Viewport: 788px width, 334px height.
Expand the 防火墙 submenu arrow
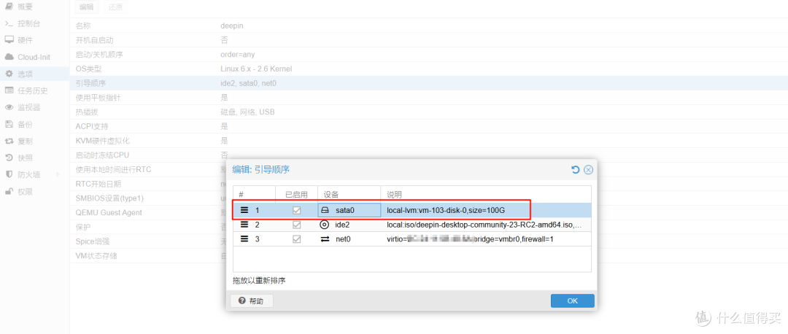coord(58,175)
